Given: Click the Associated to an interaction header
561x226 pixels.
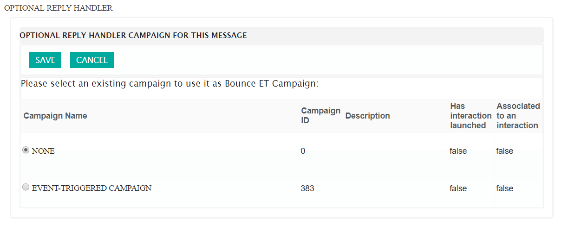Looking at the screenshot, I should 518,116.
